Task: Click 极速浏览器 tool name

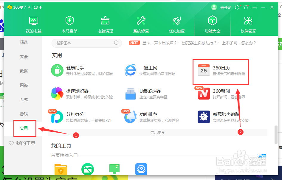Action: 77,91
